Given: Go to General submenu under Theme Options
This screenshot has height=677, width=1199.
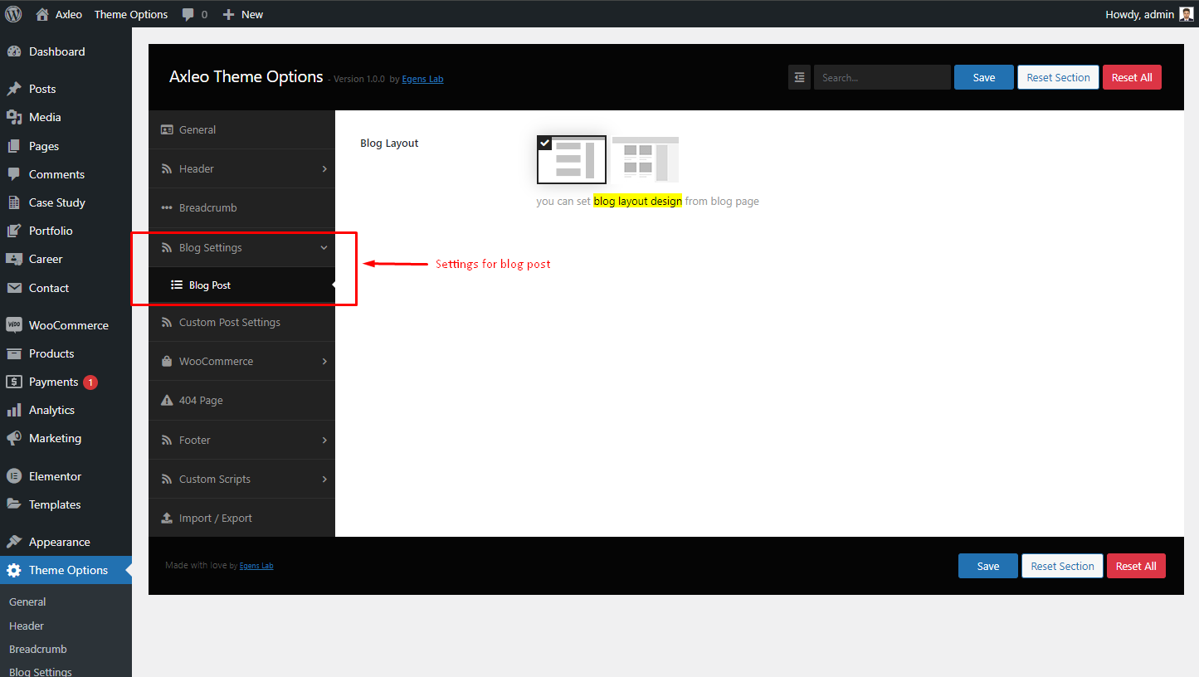Looking at the screenshot, I should (27, 602).
